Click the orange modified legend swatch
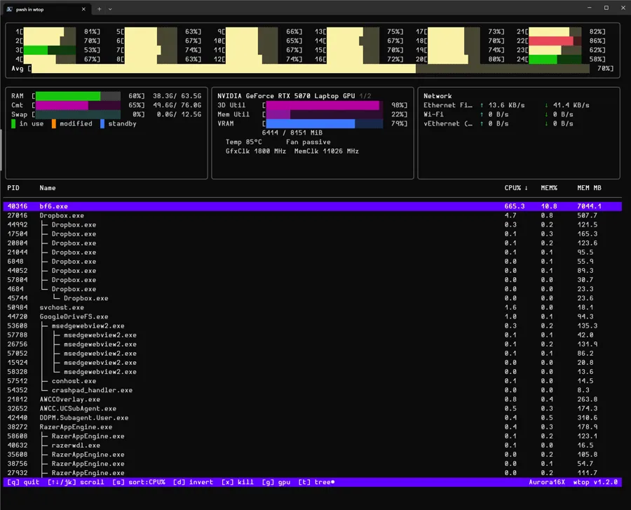The width and height of the screenshot is (631, 510). pos(53,123)
